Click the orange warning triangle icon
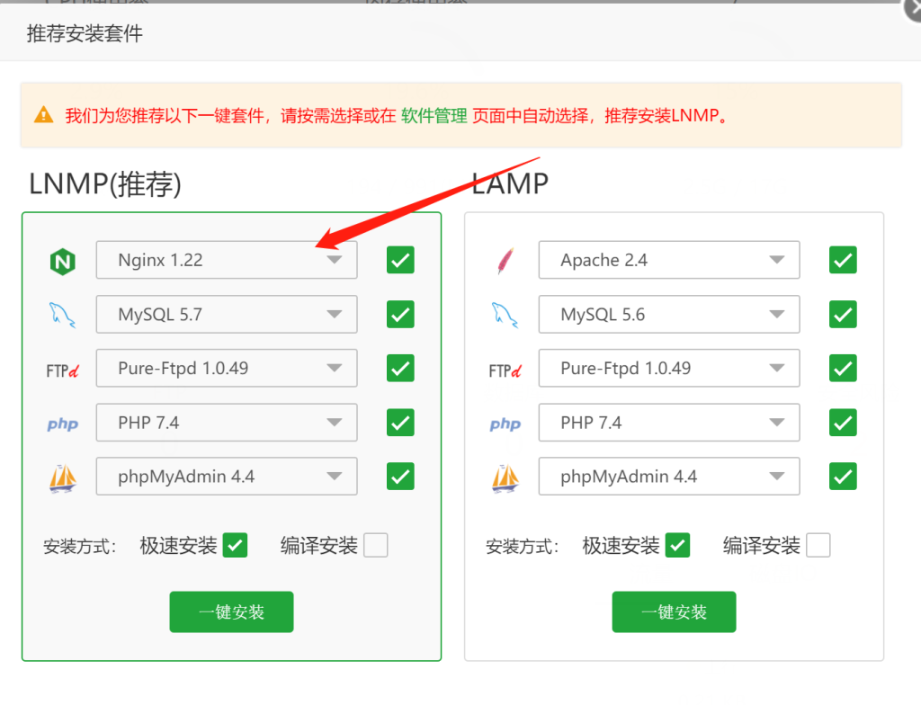The image size is (921, 705). point(43,114)
